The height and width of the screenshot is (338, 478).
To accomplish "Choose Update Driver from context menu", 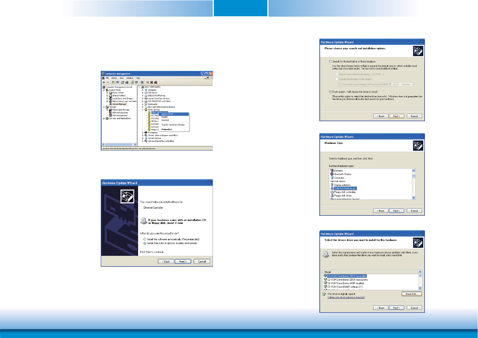I will pos(174,114).
